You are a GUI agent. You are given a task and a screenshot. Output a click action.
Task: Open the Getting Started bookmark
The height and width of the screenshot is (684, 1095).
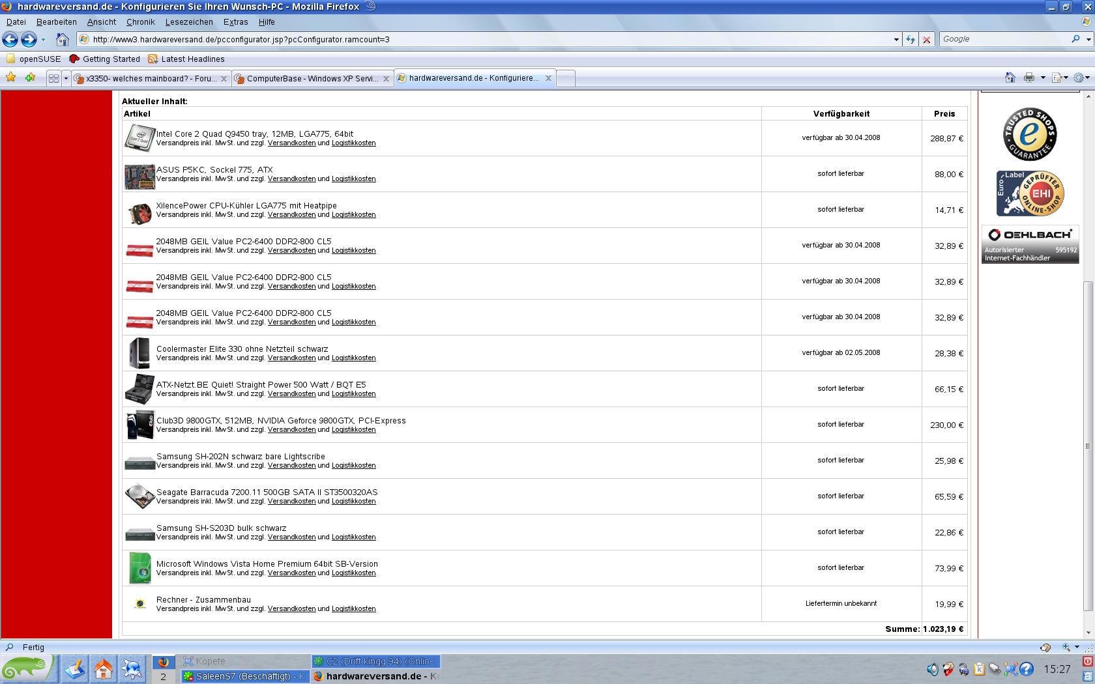104,59
